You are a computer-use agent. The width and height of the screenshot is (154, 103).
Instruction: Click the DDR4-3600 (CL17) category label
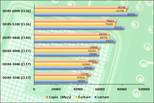pos(17,64)
